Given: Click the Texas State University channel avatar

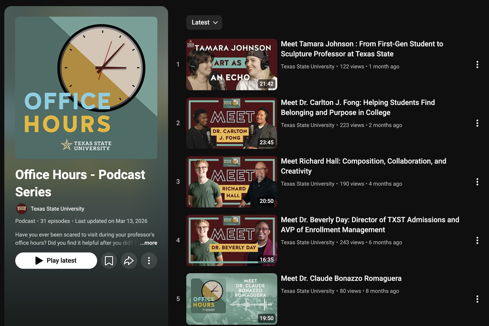Looking at the screenshot, I should point(22,209).
